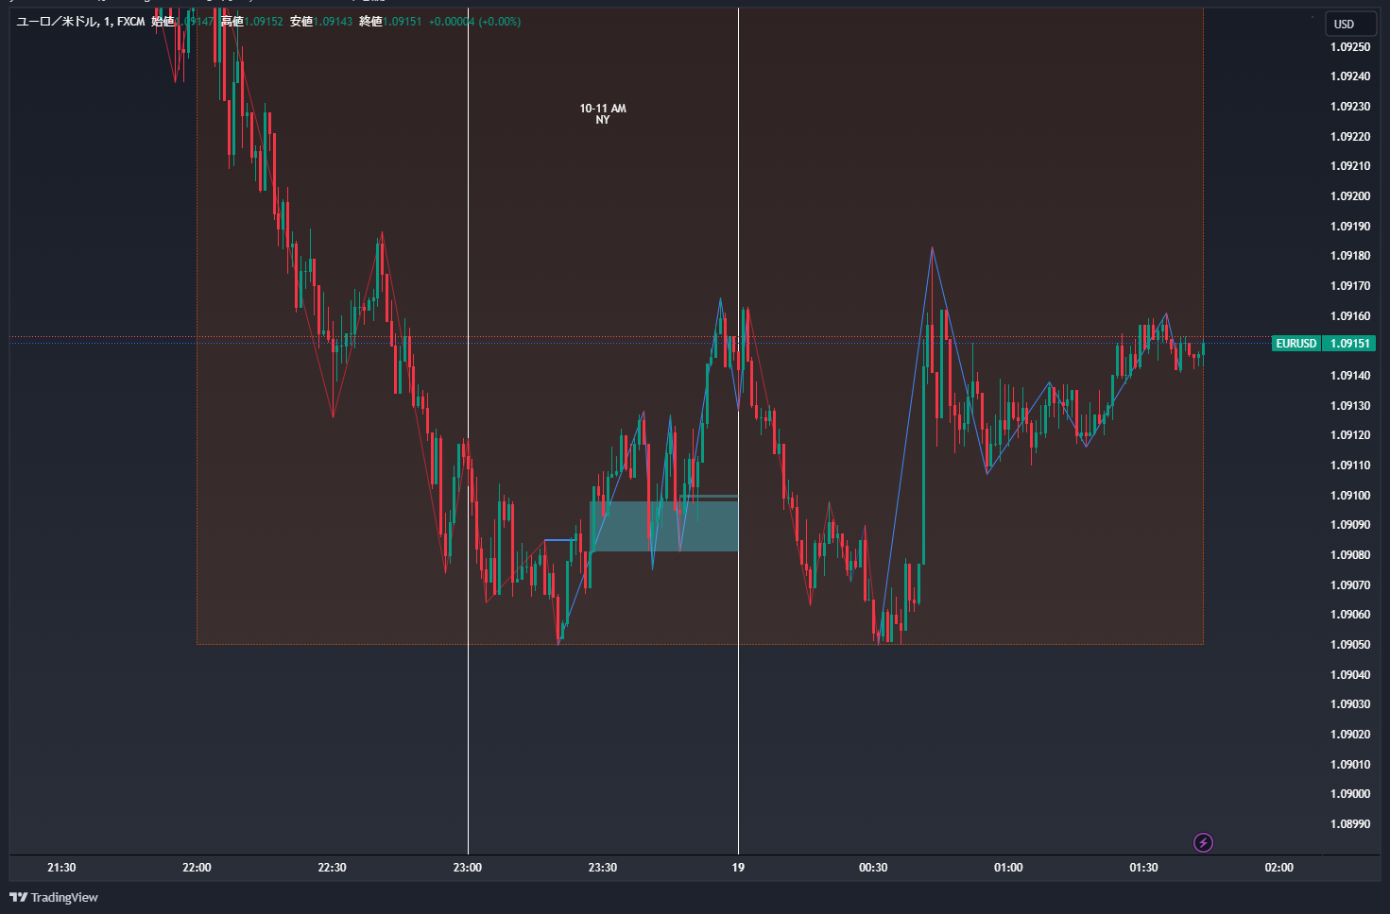Click the 1.08990 level on the price scale
This screenshot has height=914, width=1390.
(1350, 824)
